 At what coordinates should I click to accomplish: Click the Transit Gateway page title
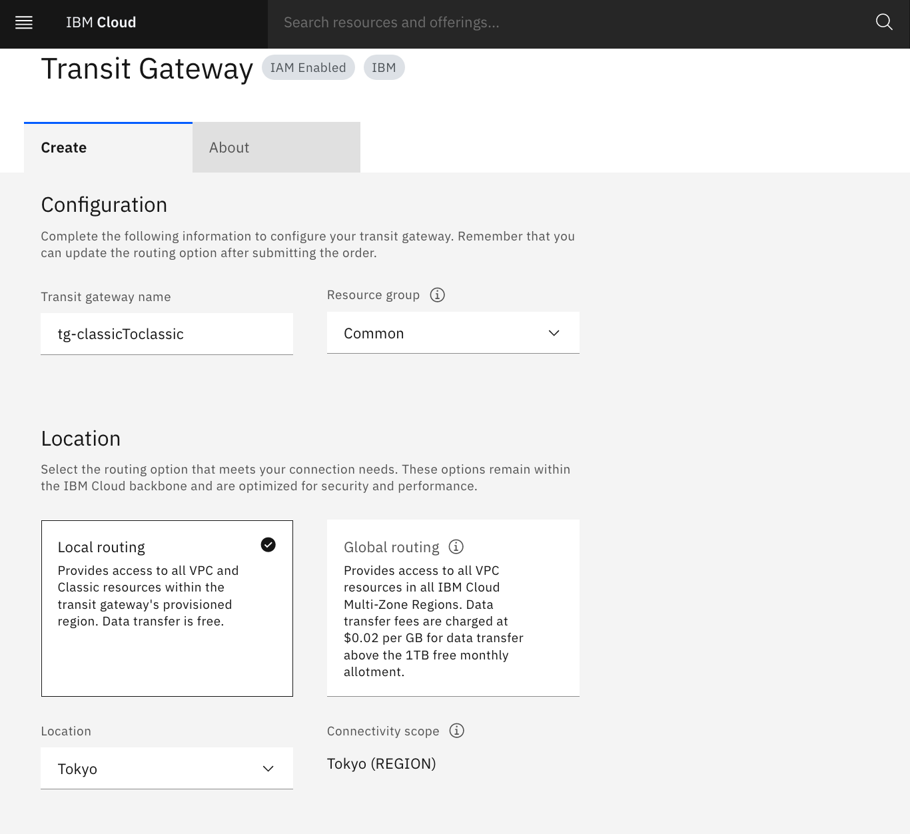pos(147,69)
